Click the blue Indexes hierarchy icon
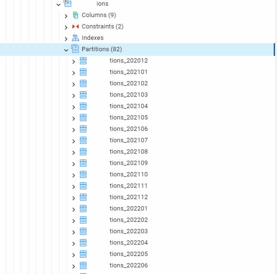Image resolution: width=277 pixels, height=274 pixels. click(76, 38)
